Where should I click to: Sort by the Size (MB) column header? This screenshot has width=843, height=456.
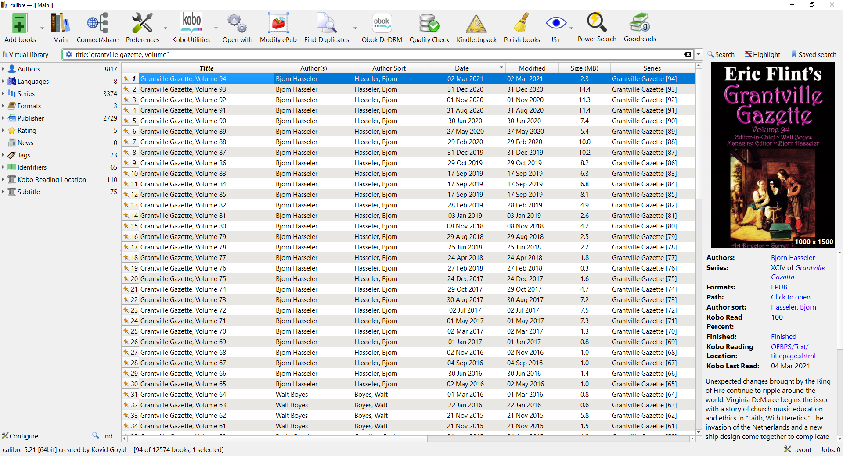[x=584, y=68]
